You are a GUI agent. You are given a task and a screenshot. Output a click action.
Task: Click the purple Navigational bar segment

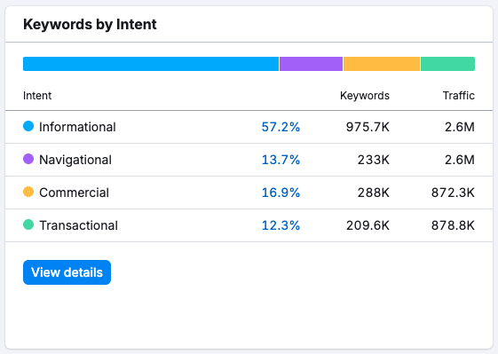pyautogui.click(x=312, y=64)
